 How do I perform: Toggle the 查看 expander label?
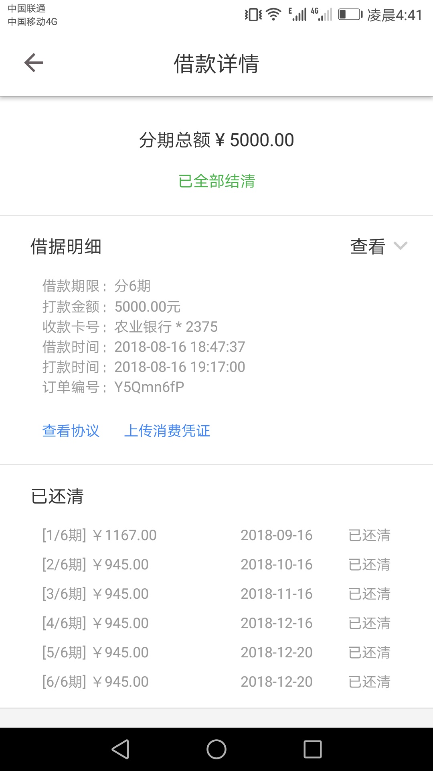368,247
